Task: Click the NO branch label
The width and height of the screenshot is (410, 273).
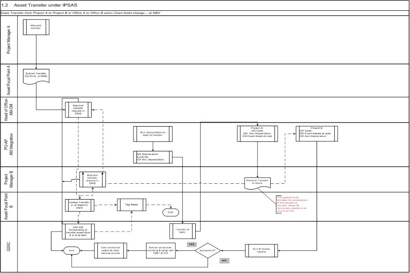Action: tap(224, 260)
